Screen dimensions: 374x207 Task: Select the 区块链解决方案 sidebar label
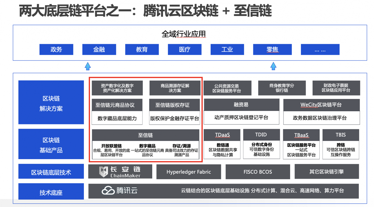tap(51, 102)
